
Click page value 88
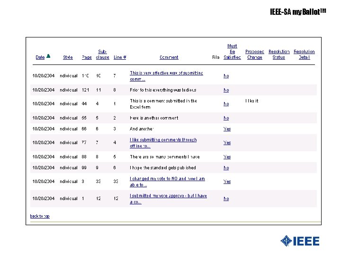point(84,157)
